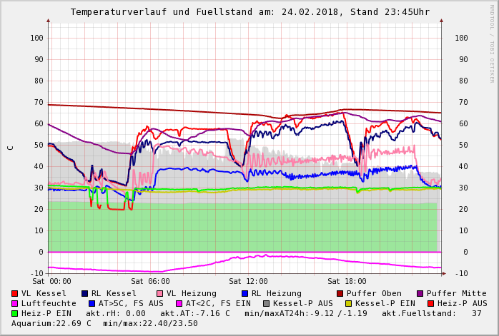Screen dimensions: 499x336
Task: Click the pink VL Heizung legend swatch
Action: 159,293
